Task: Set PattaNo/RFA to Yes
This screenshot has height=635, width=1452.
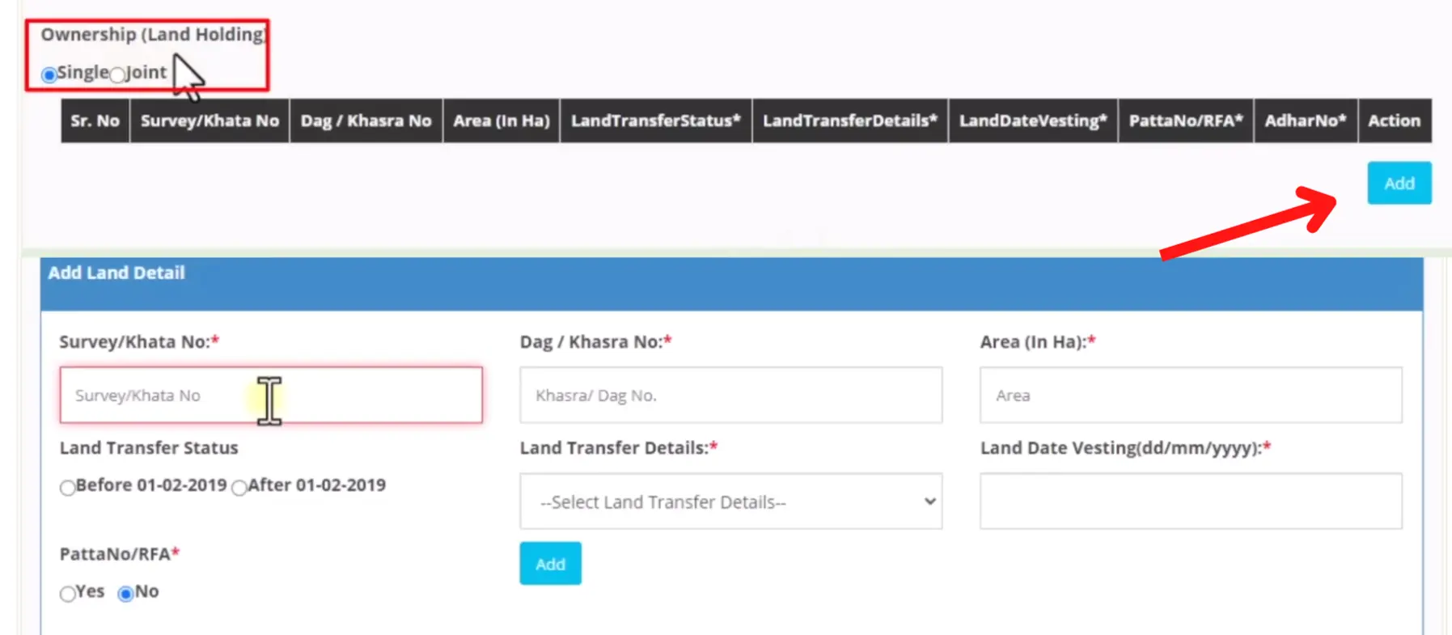Action: [x=68, y=594]
